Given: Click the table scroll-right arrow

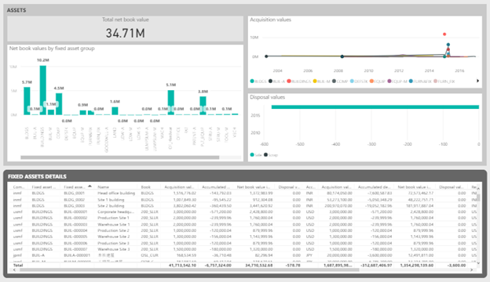Looking at the screenshot, I should point(472,269).
